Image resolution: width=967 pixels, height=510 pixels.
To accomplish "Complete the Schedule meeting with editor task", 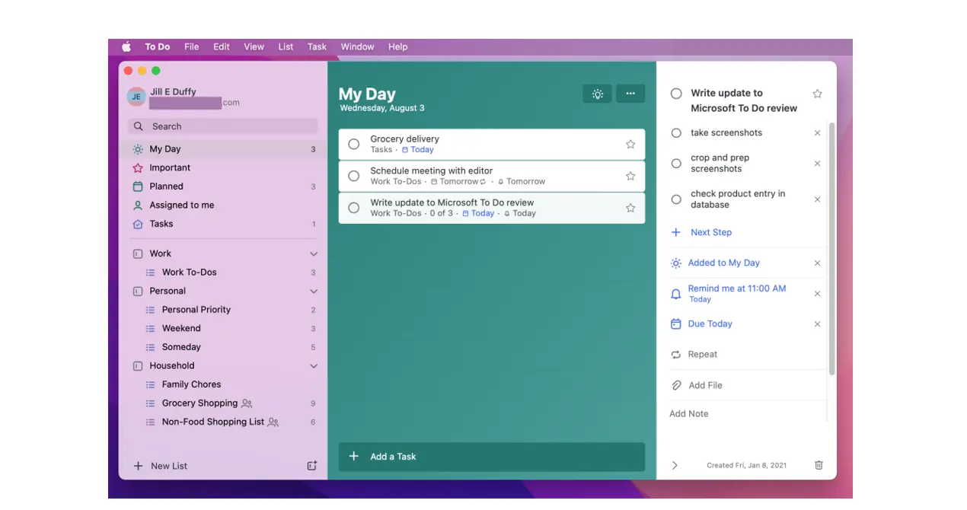I will (353, 176).
